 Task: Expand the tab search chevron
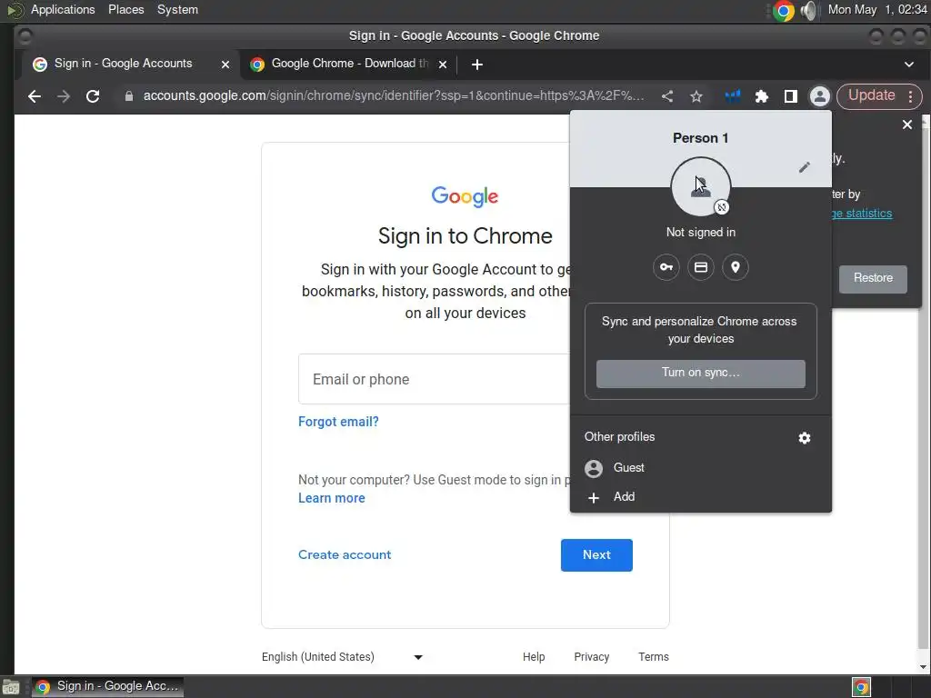(x=909, y=65)
